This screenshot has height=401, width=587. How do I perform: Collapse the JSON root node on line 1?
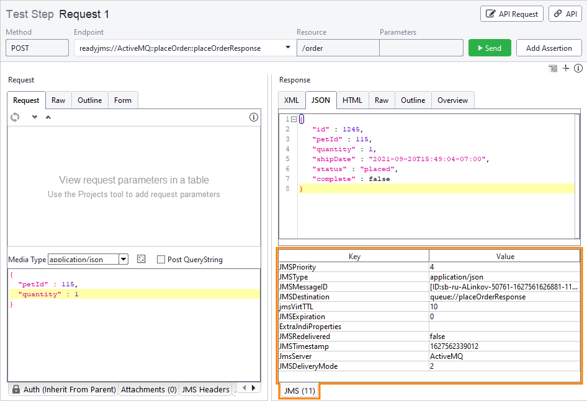[293, 119]
